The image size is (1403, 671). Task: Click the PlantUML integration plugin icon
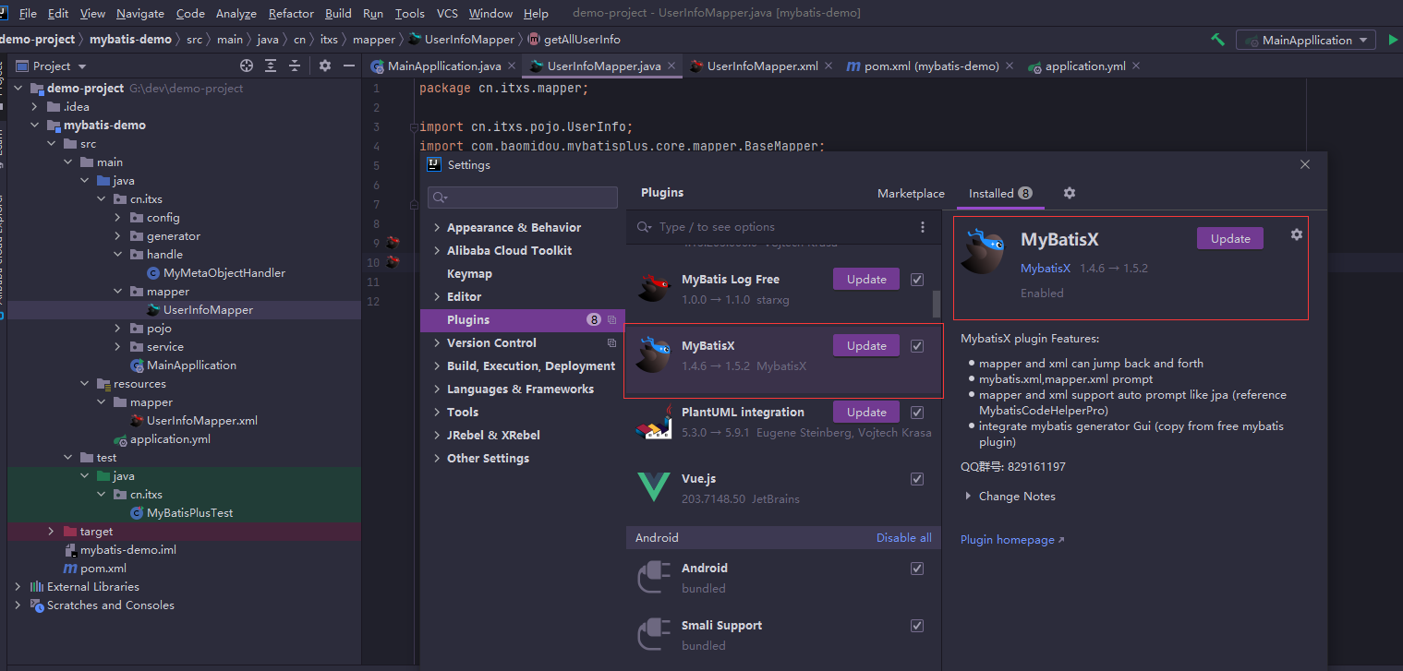[x=654, y=421]
